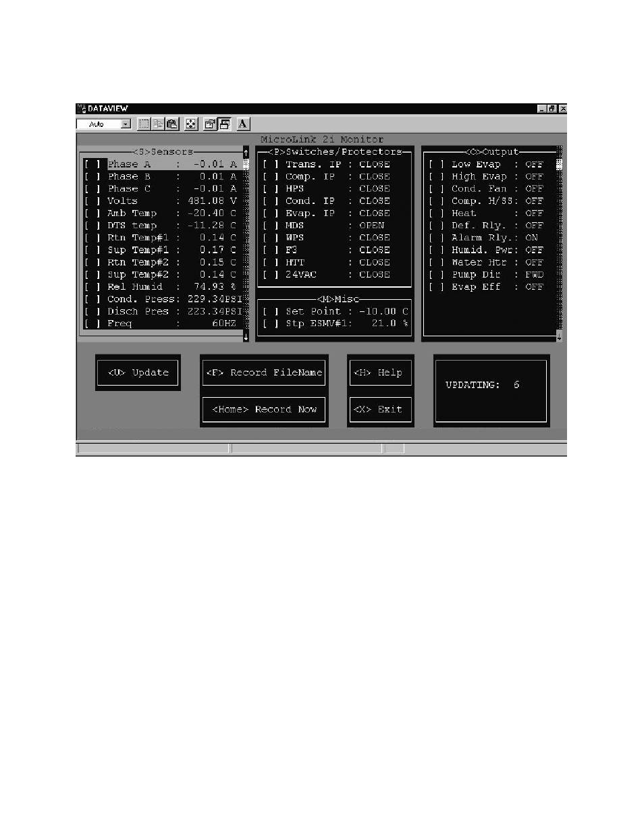The height and width of the screenshot is (834, 644).
Task: Check the Comp. IP switch box
Action: 271,176
